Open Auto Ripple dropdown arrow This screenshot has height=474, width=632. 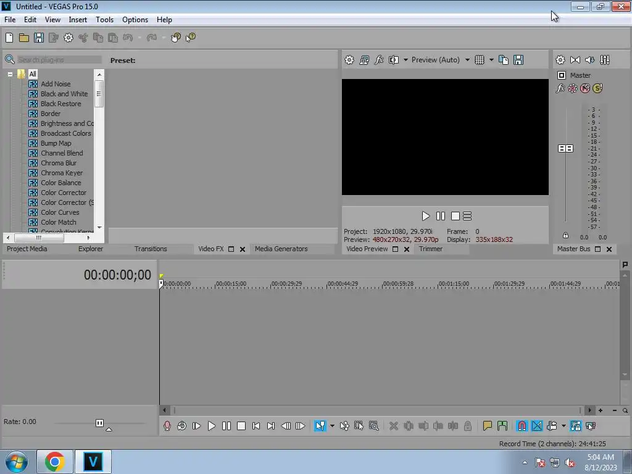563,426
